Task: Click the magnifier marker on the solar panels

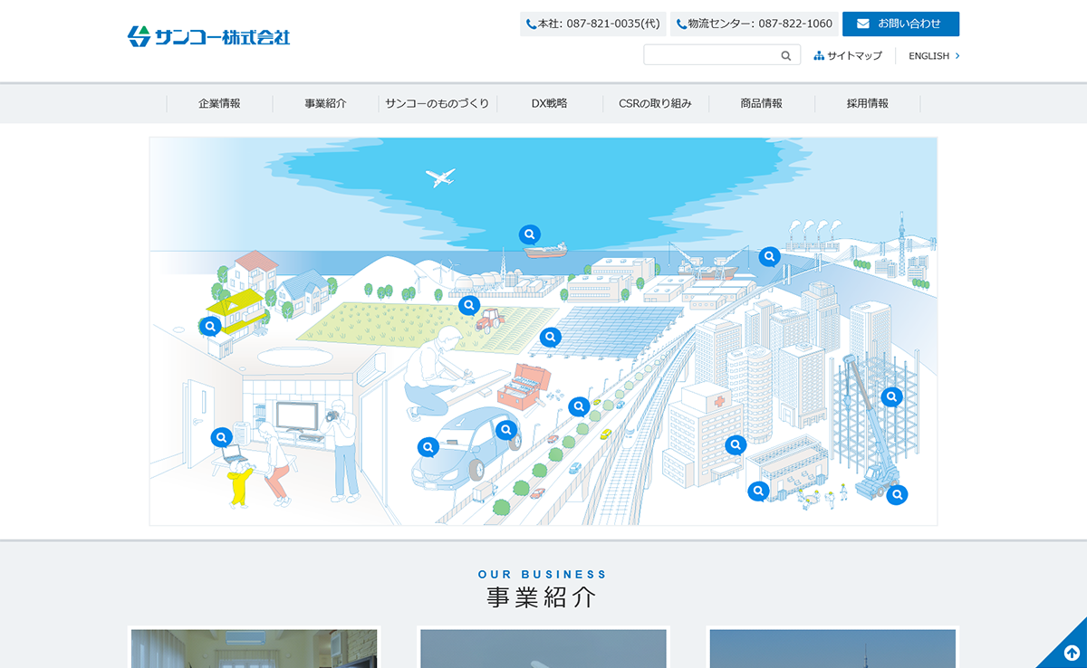Action: 550,338
